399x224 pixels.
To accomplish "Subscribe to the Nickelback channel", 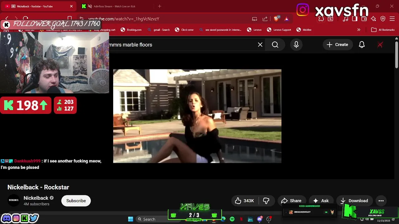I will [76, 201].
